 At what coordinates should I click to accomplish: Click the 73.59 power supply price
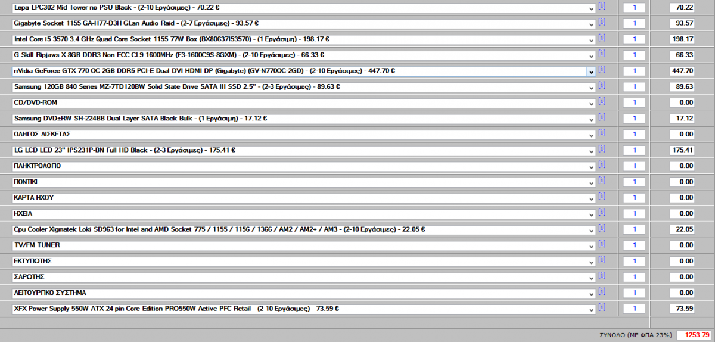point(682,309)
